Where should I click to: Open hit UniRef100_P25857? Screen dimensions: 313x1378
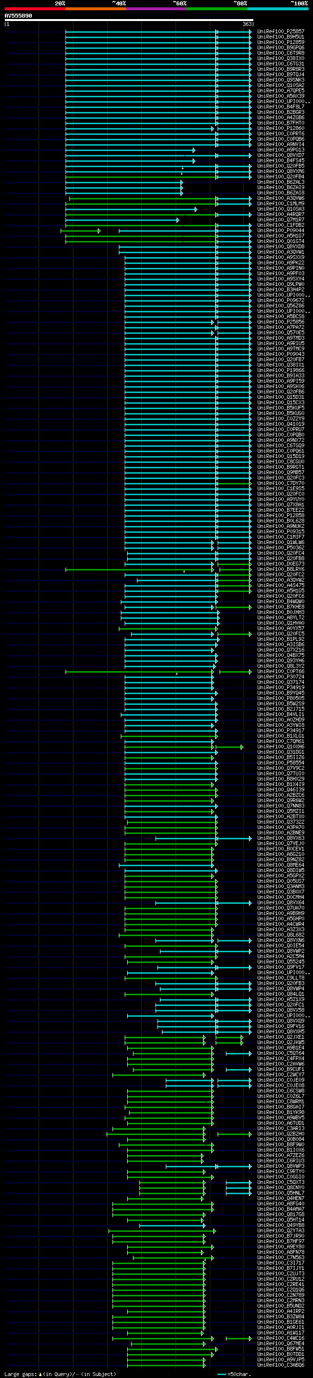point(281,32)
